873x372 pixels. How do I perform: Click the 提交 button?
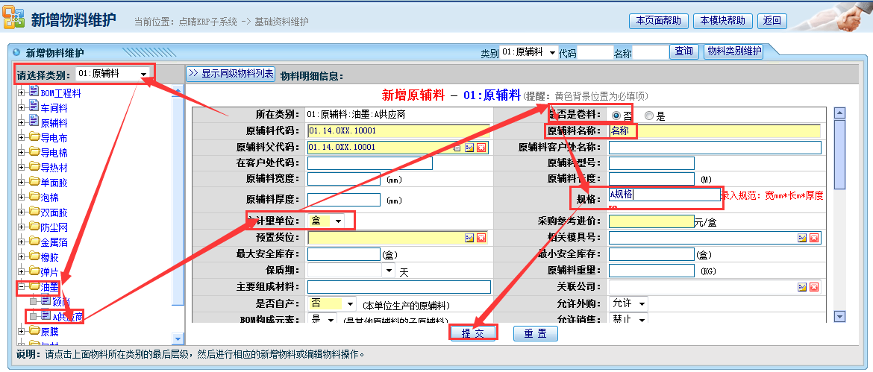(473, 333)
